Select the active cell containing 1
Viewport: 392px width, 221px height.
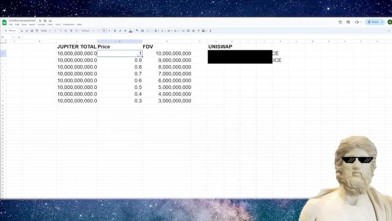pos(120,53)
